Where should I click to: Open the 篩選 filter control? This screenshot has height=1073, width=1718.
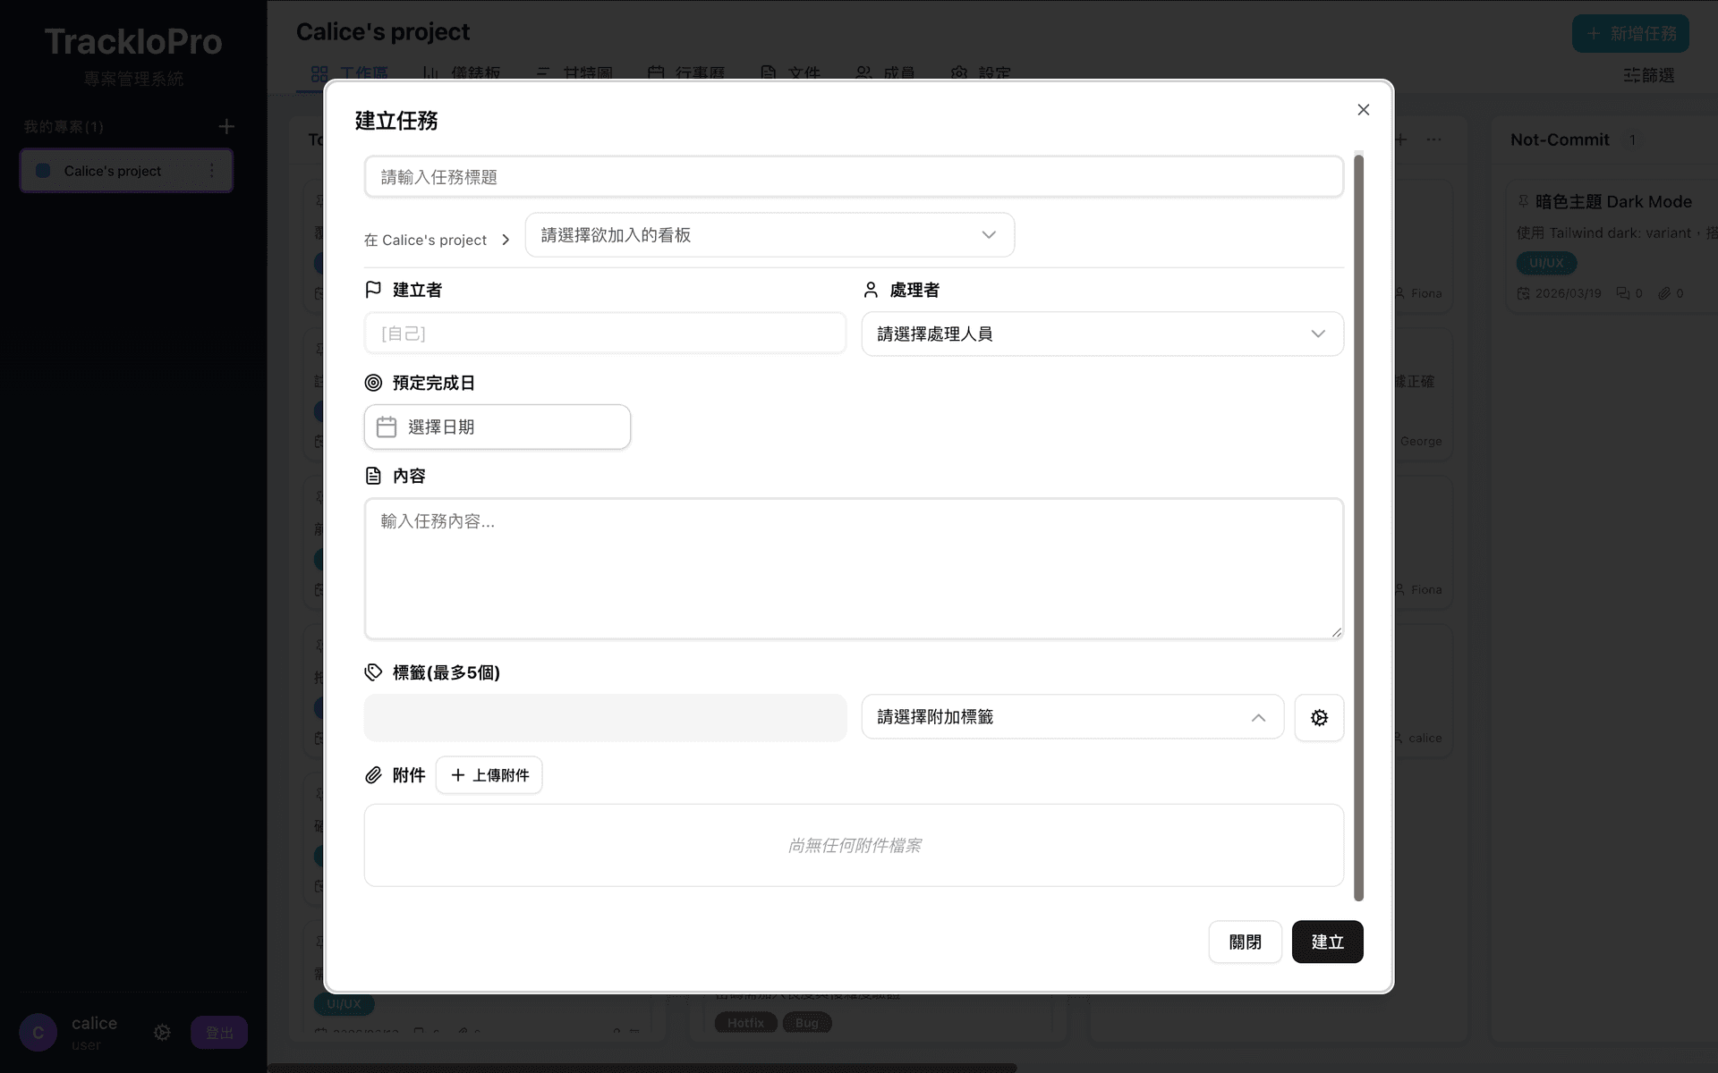point(1648,75)
